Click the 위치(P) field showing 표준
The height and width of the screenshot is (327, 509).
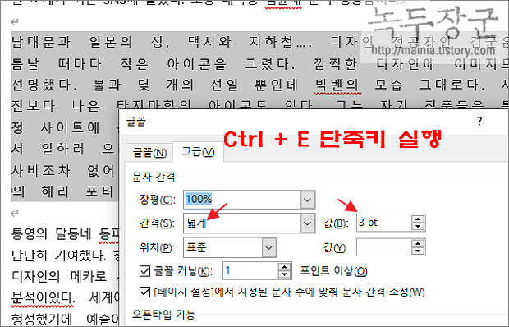coord(230,248)
